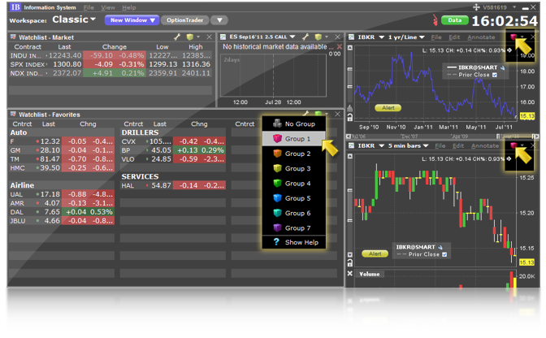The image size is (546, 338).
Task: Dismiss the 'No historical market data' message
Action: pyautogui.click(x=340, y=46)
